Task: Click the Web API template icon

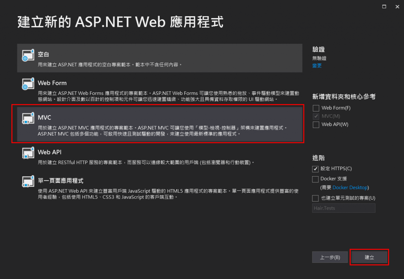Action: pyautogui.click(x=28, y=153)
